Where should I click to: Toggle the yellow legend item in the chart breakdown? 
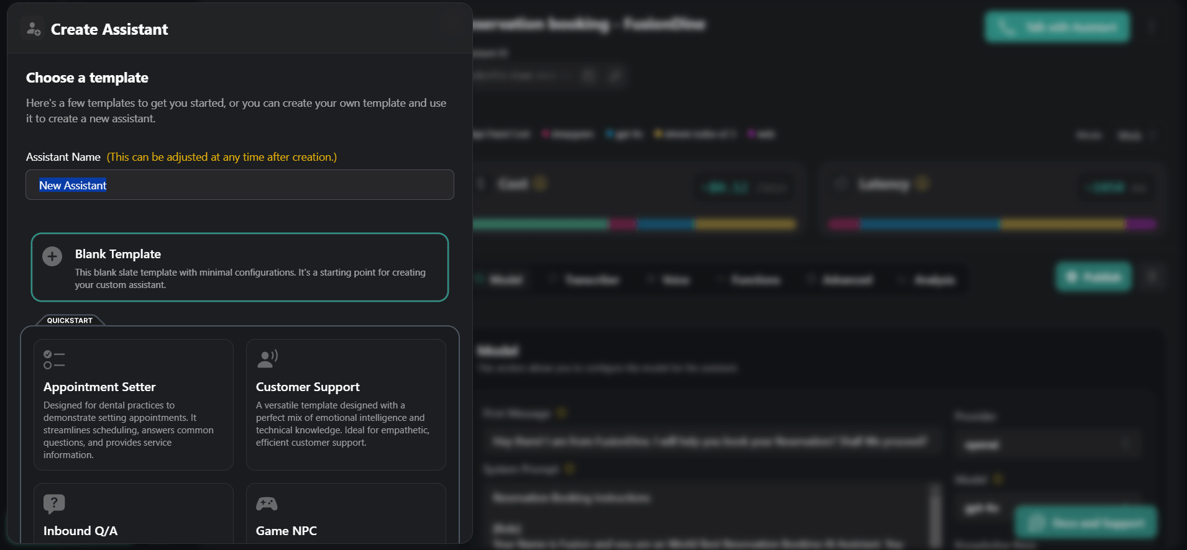pyautogui.click(x=659, y=134)
